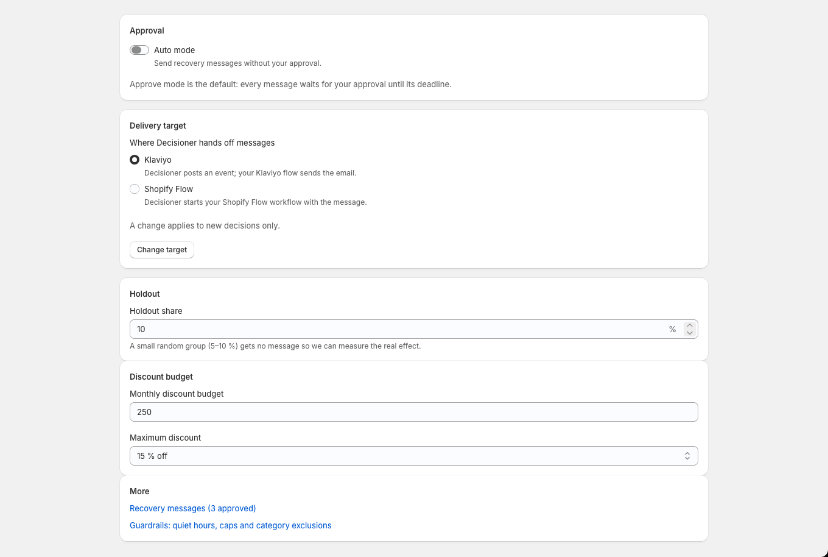
Task: Click "Approve mode is the default" note
Action: 290,84
